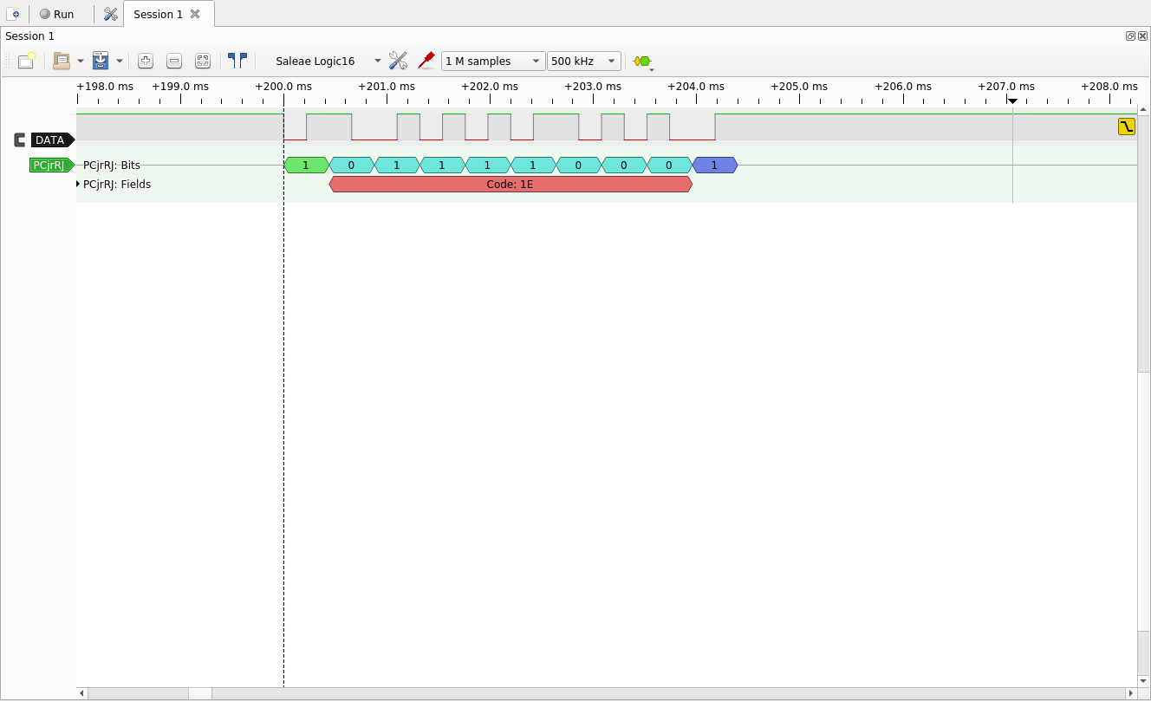The width and height of the screenshot is (1151, 701).
Task: Click the add protocol decoder icon
Action: (641, 61)
